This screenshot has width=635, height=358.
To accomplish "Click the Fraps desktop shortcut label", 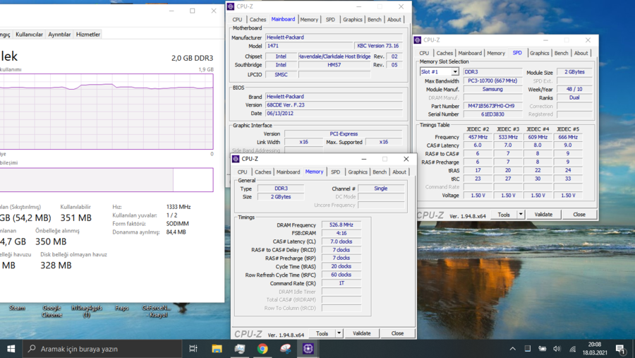I will point(121,308).
